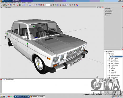Click 'ZModeler is ready' log message
123x98 pixels.
[10, 80]
